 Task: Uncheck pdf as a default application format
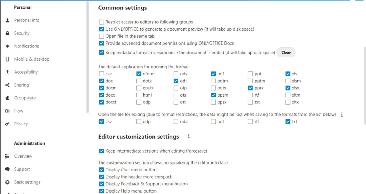(213, 73)
